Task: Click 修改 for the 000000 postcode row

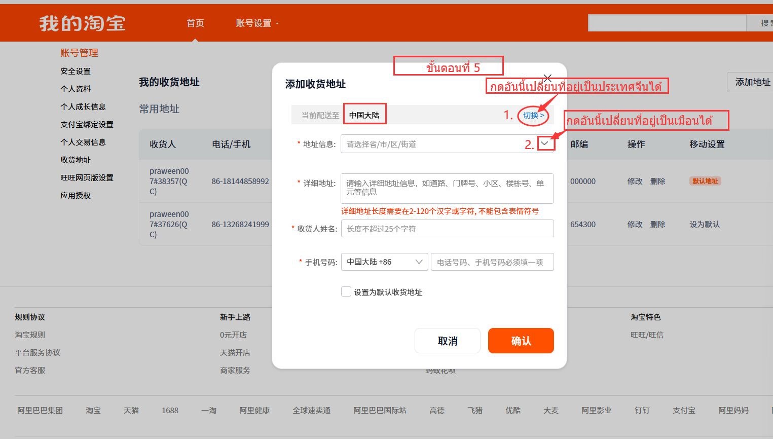Action: tap(635, 181)
